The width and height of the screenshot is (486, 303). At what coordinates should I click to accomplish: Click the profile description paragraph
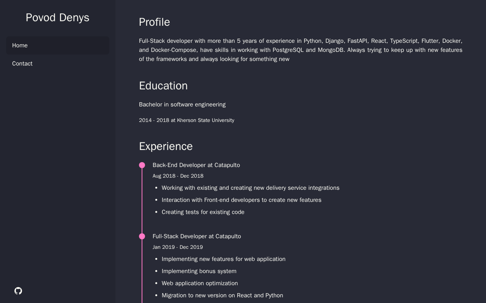301,50
